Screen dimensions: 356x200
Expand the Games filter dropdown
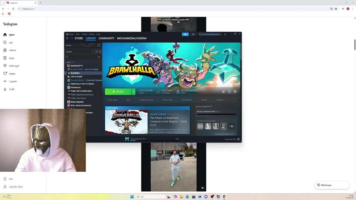click(80, 52)
